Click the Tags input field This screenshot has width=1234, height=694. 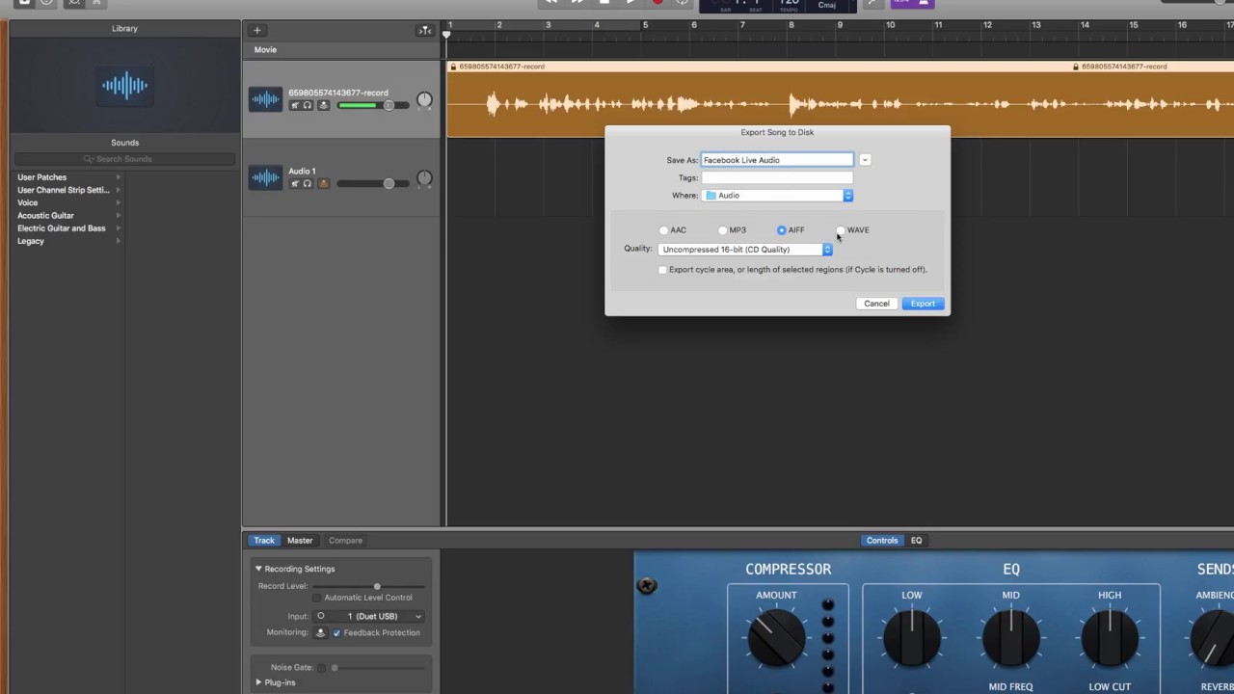click(x=777, y=177)
